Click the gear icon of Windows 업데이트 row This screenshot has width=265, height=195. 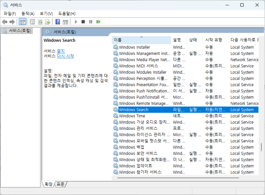116,166
